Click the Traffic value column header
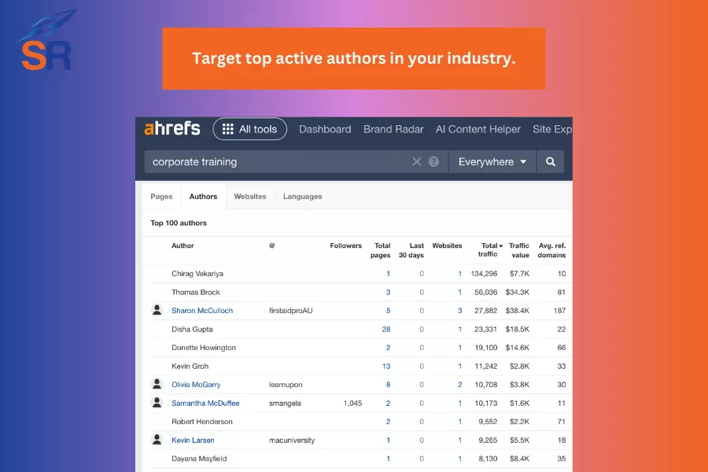 pos(519,250)
